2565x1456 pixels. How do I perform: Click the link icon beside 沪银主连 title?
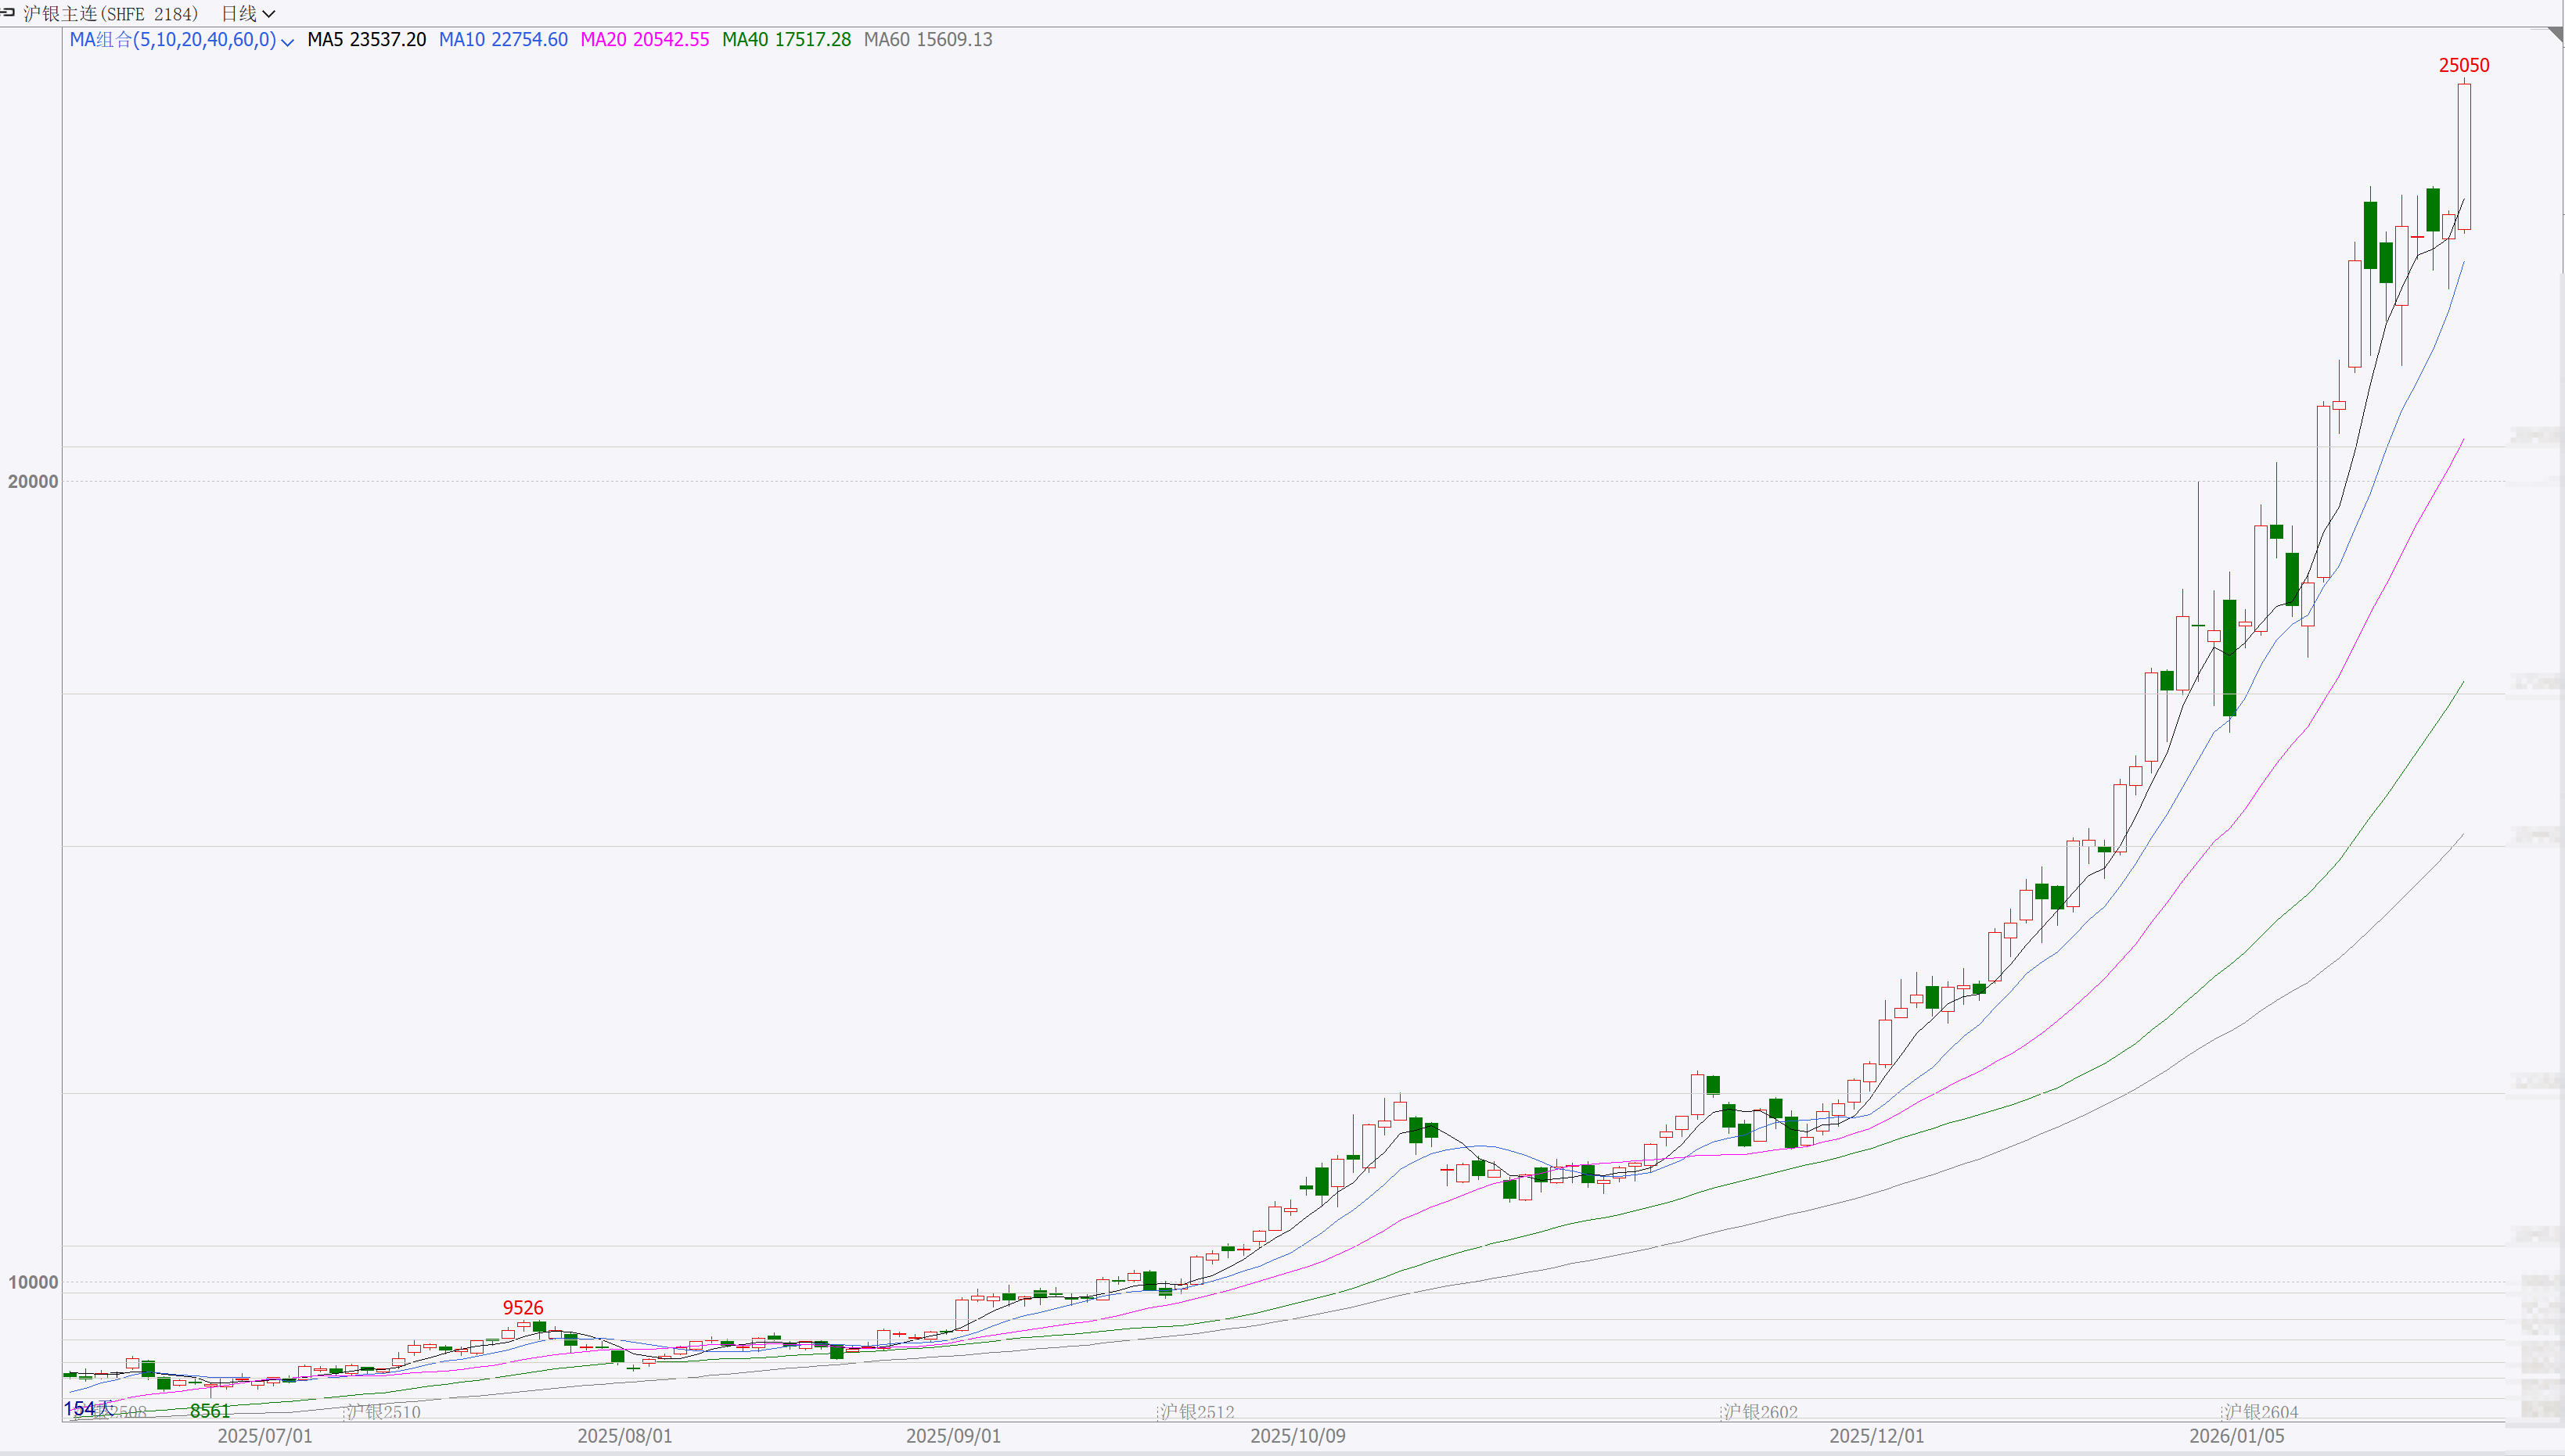click(7, 12)
